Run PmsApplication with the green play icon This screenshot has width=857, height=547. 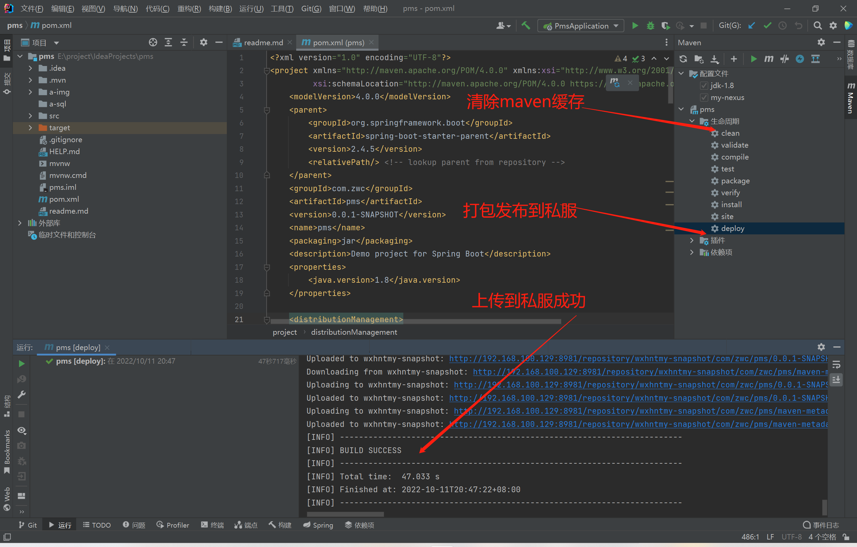(635, 26)
